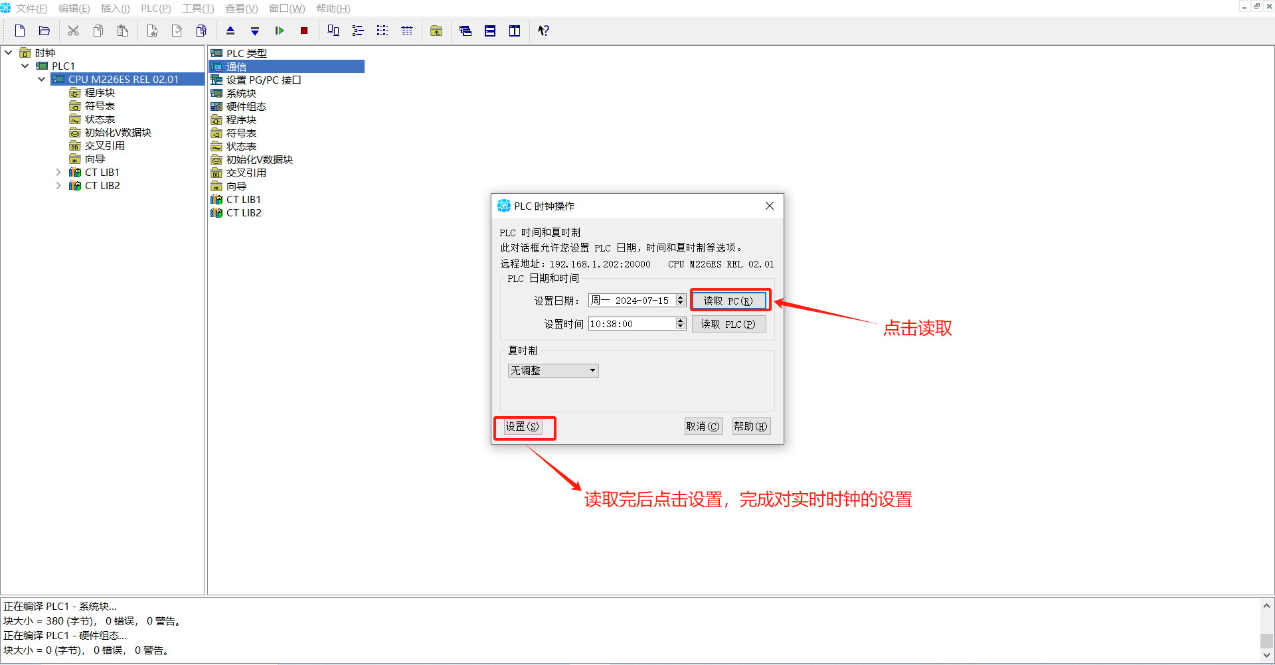Image resolution: width=1275 pixels, height=665 pixels.
Task: Open 窗口(W) menu
Action: tap(287, 9)
